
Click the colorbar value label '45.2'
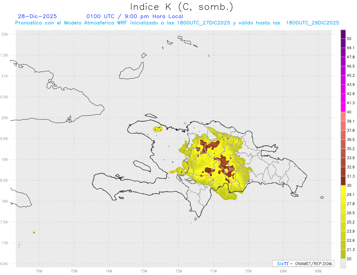pos(351,75)
